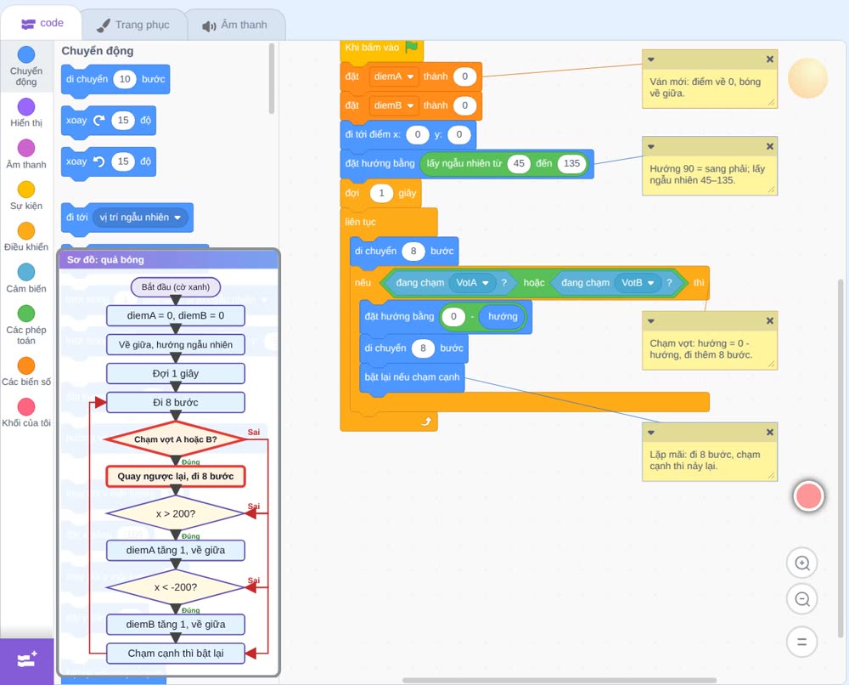Close the 'Ván mới' comment note
Viewport: 849px width, 685px height.
(769, 59)
